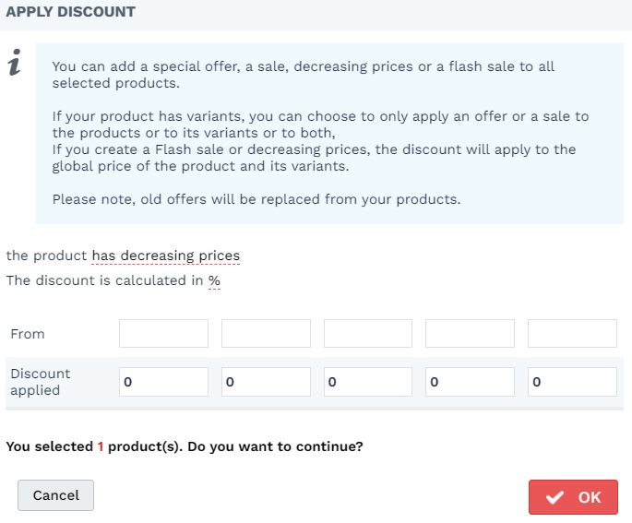Screen dimensions: 632x523
Task: Click the italic info icon
Action: coord(15,62)
